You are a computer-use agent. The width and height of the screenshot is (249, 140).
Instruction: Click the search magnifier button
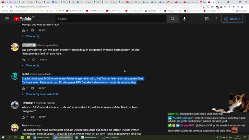[x=172, y=19]
